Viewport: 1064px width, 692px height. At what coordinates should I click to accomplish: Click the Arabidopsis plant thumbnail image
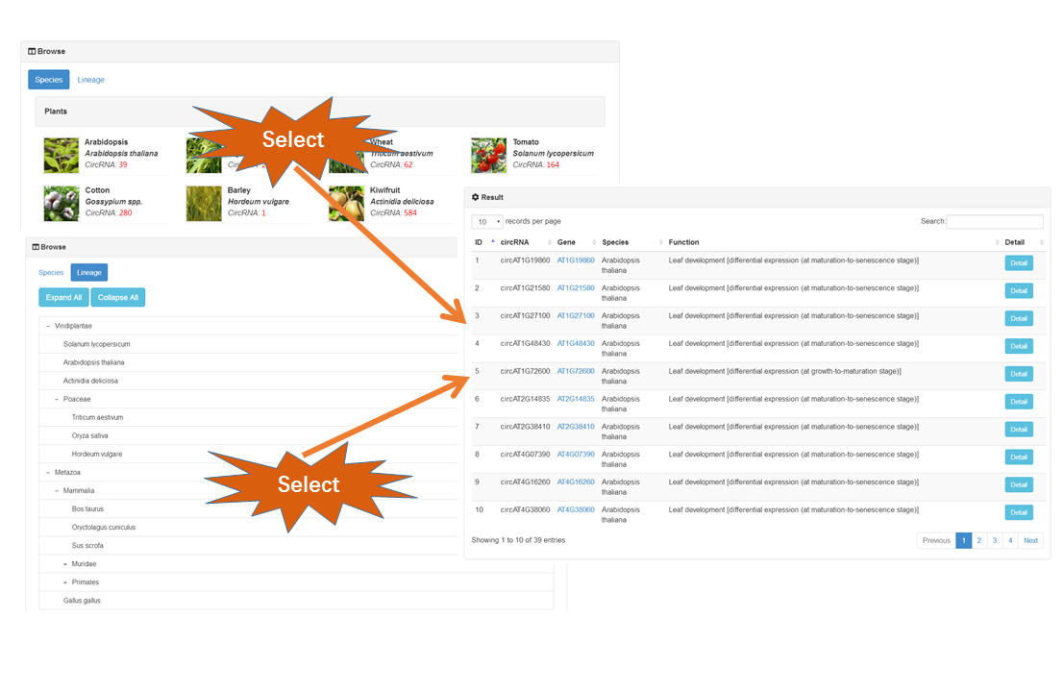coord(62,155)
